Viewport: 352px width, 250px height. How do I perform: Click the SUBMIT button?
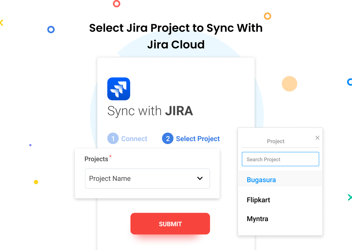tap(170, 224)
